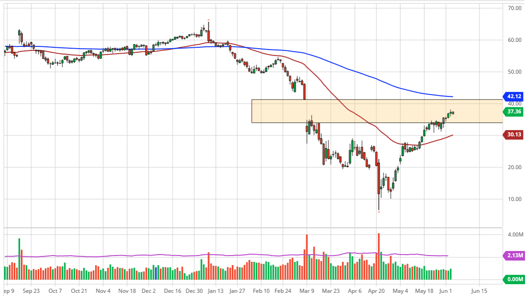Click the 10.00 price axis label
The width and height of the screenshot is (530, 296).
515,199
